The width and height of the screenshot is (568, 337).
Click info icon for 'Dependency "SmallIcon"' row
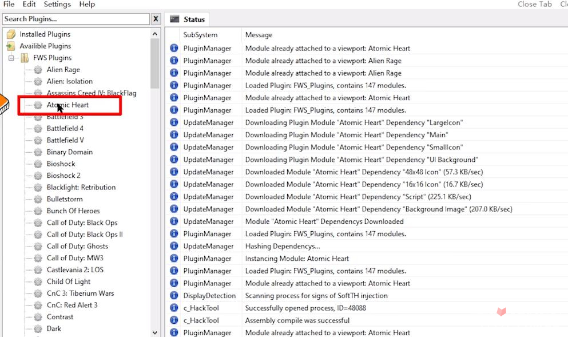[x=174, y=146]
